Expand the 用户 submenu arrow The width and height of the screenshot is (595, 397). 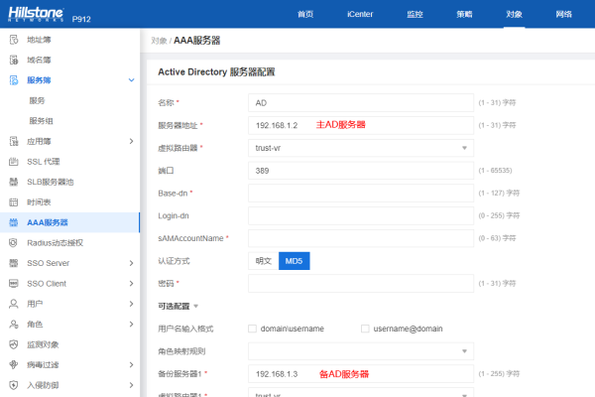click(131, 304)
